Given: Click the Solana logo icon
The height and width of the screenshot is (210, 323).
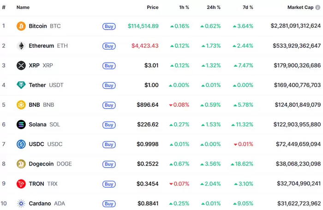Looking at the screenshot, I should click(x=21, y=124).
